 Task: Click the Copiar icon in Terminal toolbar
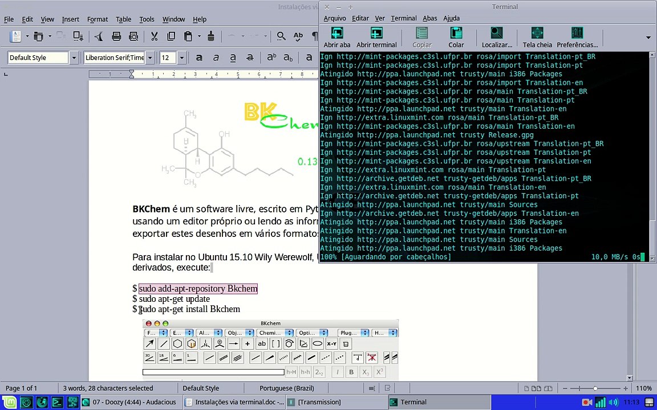pyautogui.click(x=421, y=33)
